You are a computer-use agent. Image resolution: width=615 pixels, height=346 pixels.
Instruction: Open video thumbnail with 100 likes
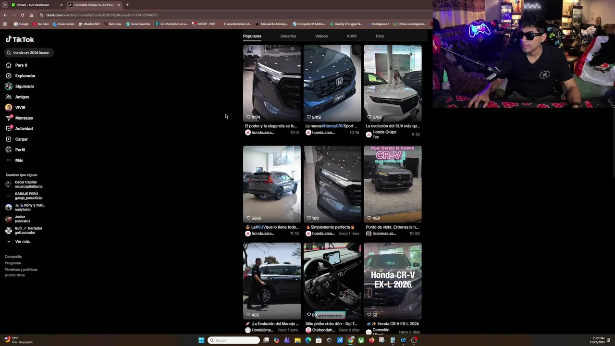coord(332,184)
